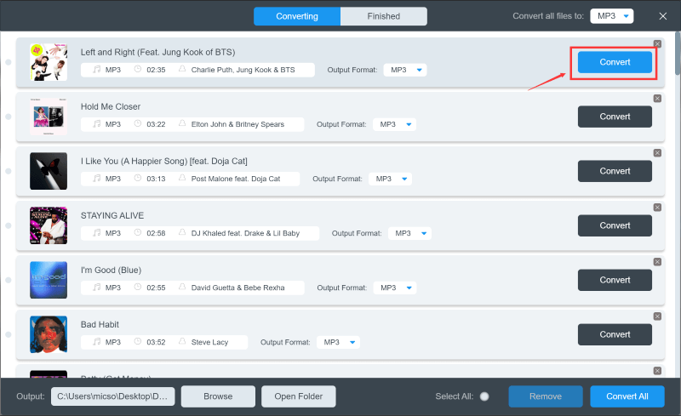
Task: Toggle the Select All radio button
Action: 484,396
